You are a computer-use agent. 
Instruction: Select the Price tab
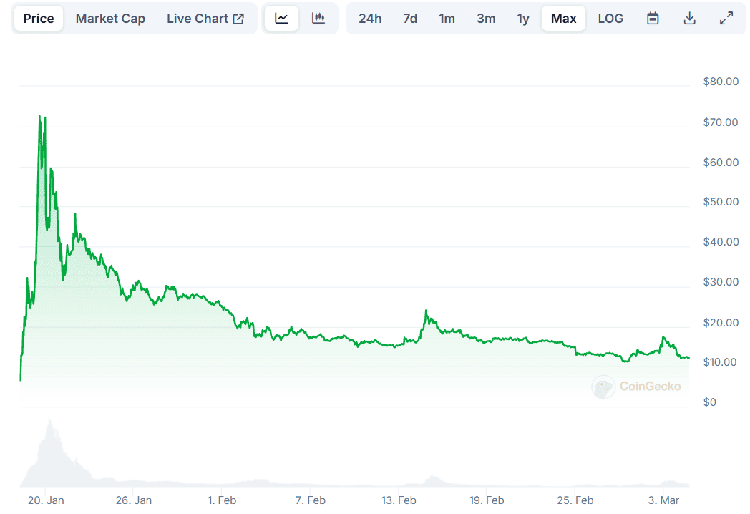(x=39, y=19)
